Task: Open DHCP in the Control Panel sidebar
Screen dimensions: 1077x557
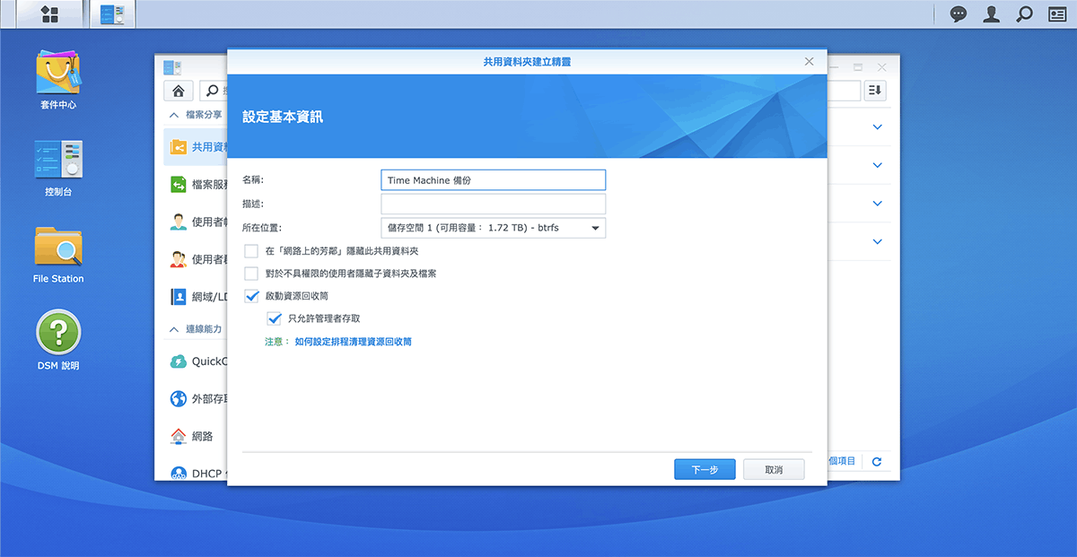Action: [x=196, y=473]
